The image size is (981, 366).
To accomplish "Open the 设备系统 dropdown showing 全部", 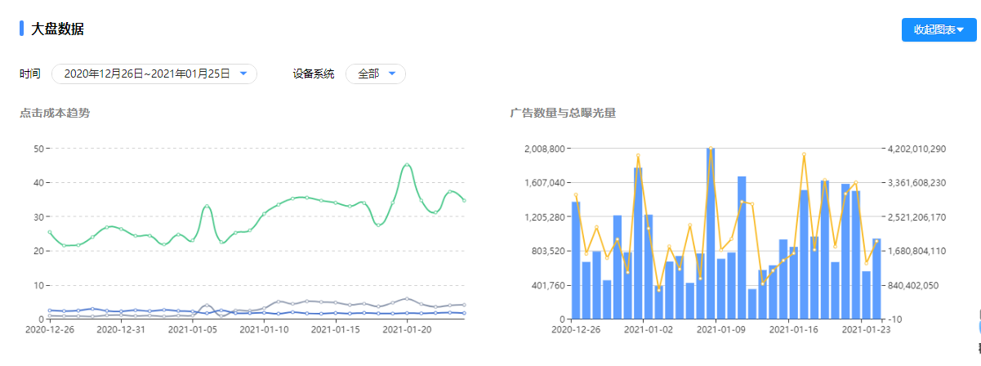I will point(376,74).
